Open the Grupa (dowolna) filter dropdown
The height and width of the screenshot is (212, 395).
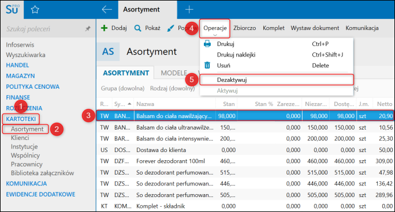[x=122, y=88]
